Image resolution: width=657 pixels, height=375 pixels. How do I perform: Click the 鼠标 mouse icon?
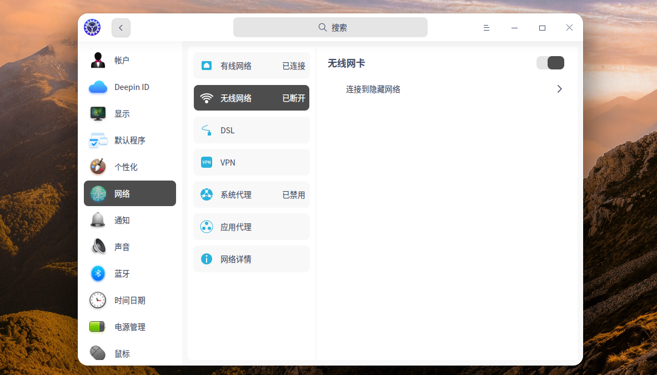98,353
